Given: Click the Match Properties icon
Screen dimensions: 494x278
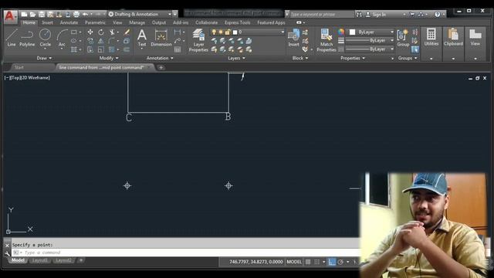Looking at the screenshot, I should tap(327, 40).
